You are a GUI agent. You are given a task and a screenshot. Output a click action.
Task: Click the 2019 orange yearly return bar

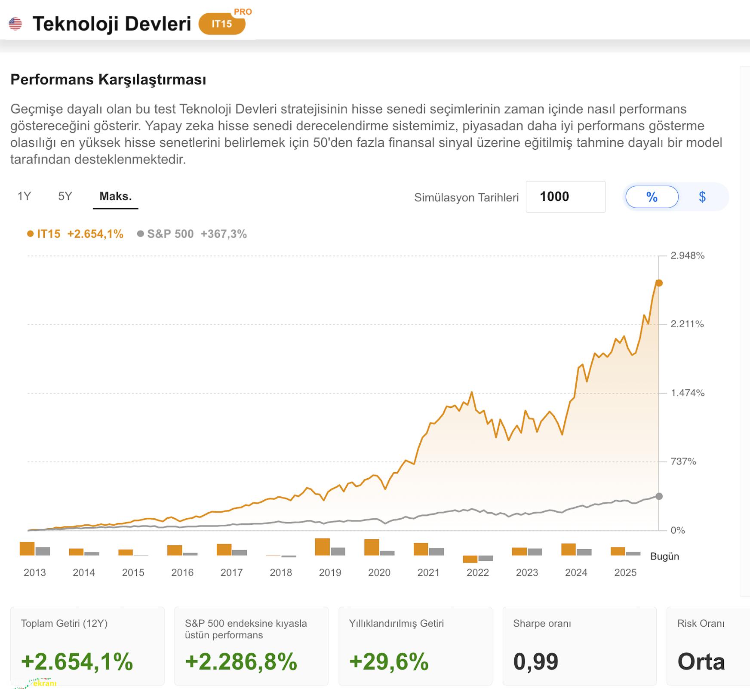pos(322,547)
